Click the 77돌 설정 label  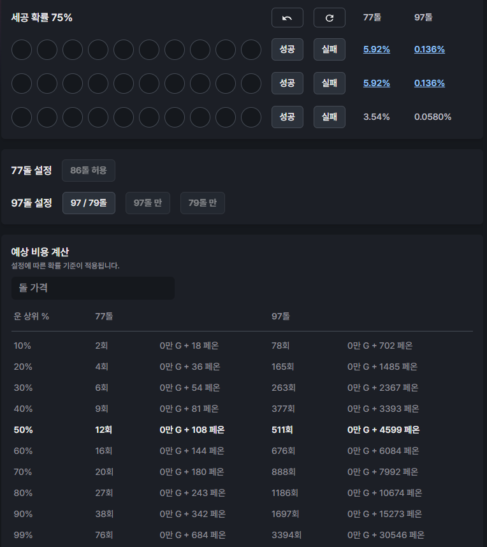(x=31, y=170)
